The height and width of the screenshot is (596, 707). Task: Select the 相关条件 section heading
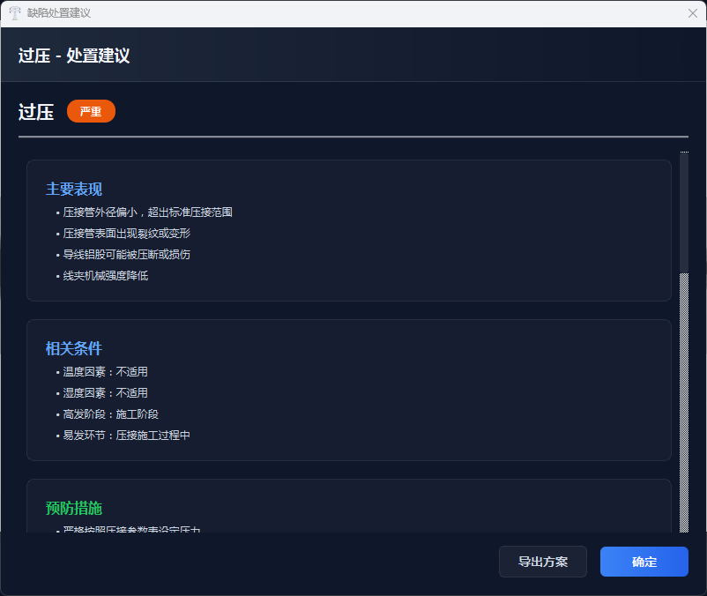(x=74, y=348)
